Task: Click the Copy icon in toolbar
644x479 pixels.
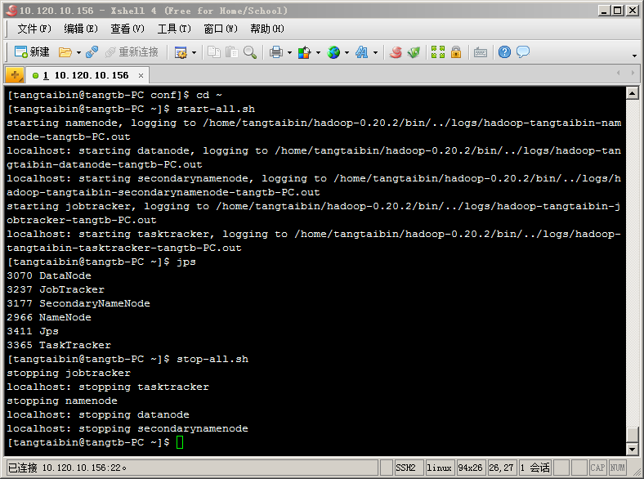Action: click(x=214, y=52)
